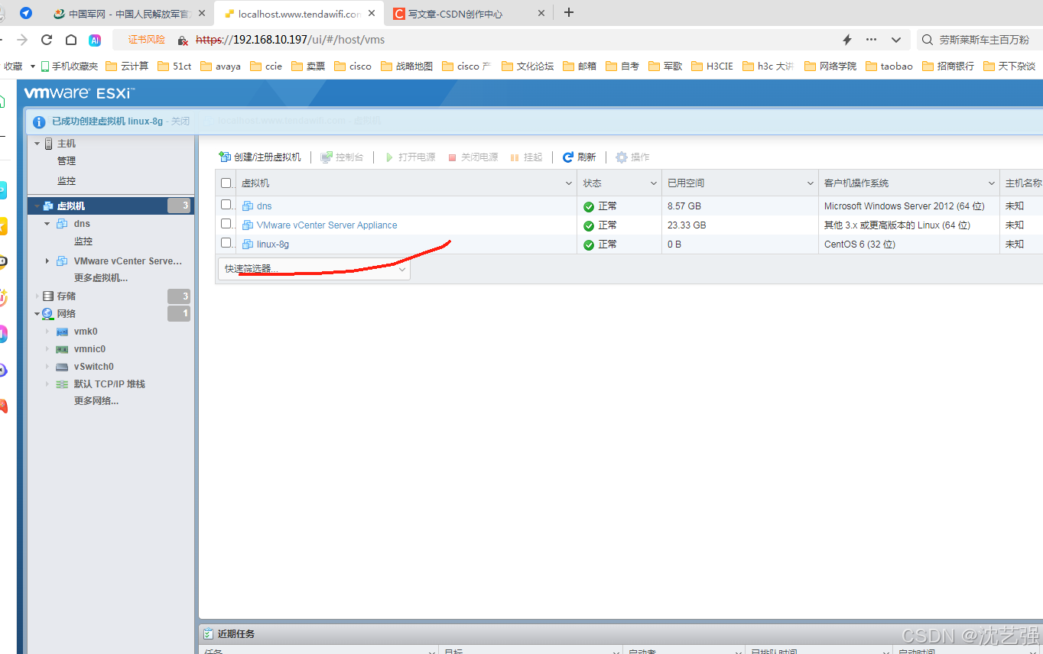Click the suspend (挂起) toolbar button
Image resolution: width=1043 pixels, height=654 pixels.
(526, 157)
